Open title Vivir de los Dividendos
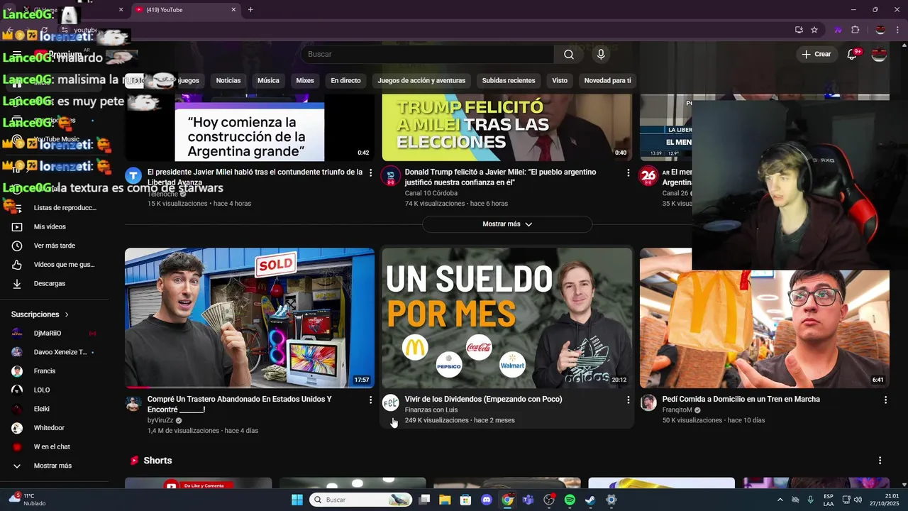 pos(483,399)
